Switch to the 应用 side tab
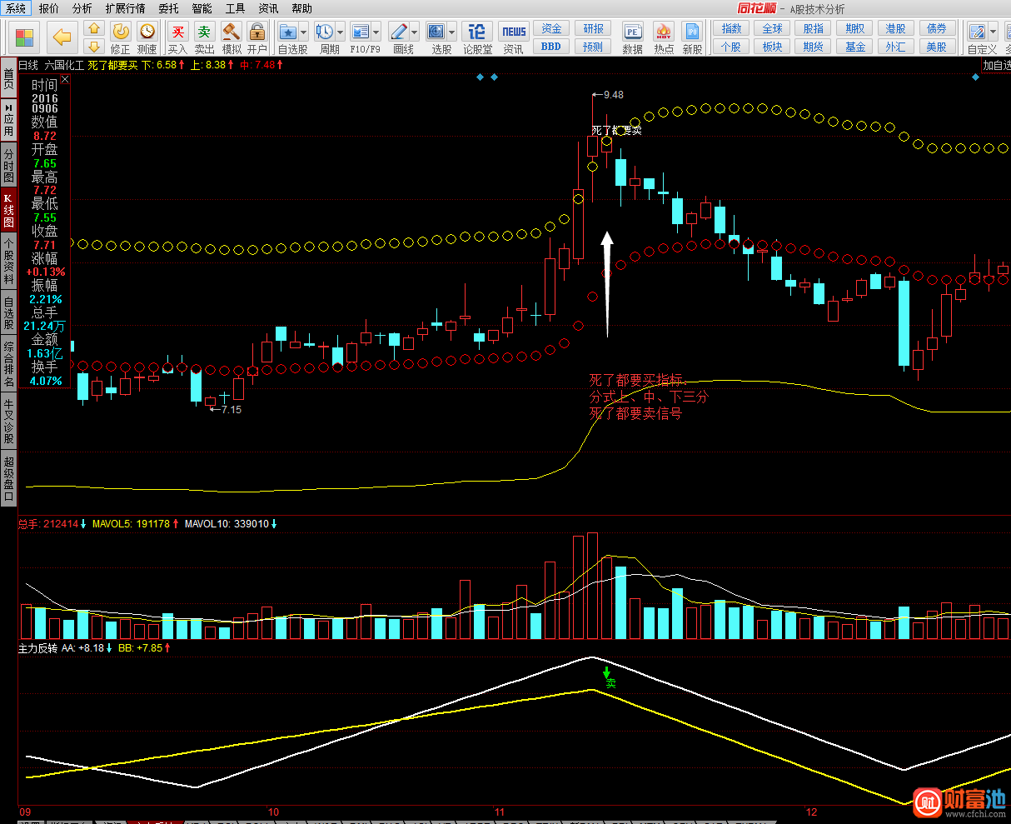Screen dimensions: 1011x824 coord(8,120)
